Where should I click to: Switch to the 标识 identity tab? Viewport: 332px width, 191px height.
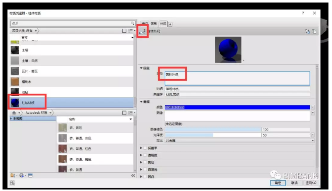(145, 24)
